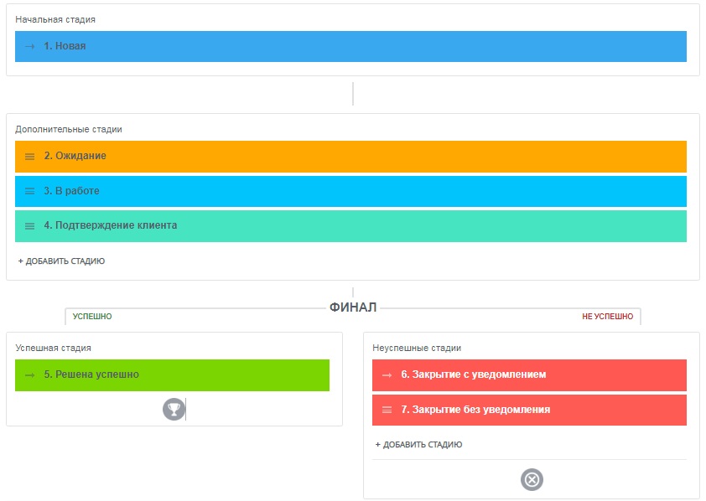Click the НЕ УСПЕШНО label

607,316
